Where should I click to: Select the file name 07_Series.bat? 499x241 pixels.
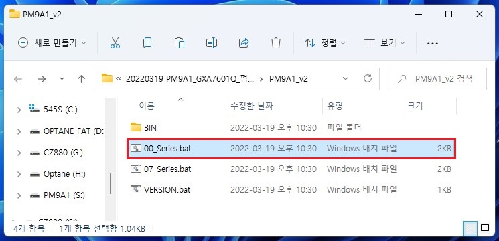(167, 169)
